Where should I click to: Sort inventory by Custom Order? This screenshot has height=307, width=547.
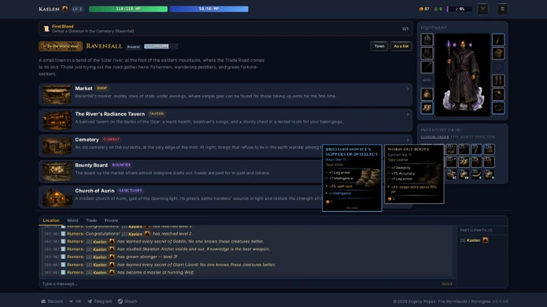pyautogui.click(x=435, y=136)
